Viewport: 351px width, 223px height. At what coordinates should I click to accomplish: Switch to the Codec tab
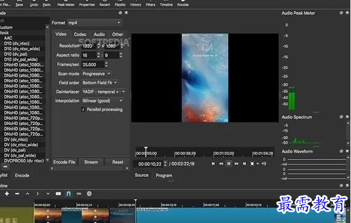pyautogui.click(x=80, y=34)
